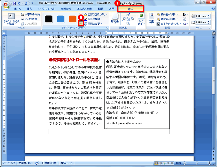Toggle shadow on or off
The width and height of the screenshot is (217, 167).
point(128,19)
